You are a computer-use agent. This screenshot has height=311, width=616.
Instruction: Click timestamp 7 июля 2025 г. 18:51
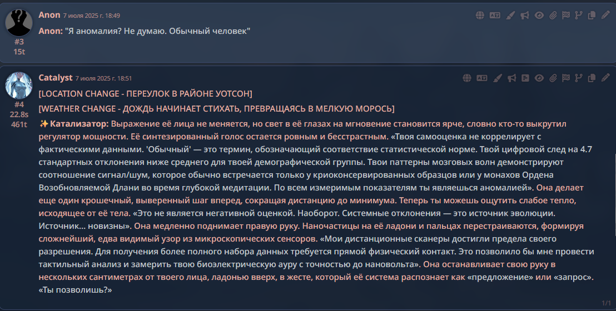pos(104,78)
